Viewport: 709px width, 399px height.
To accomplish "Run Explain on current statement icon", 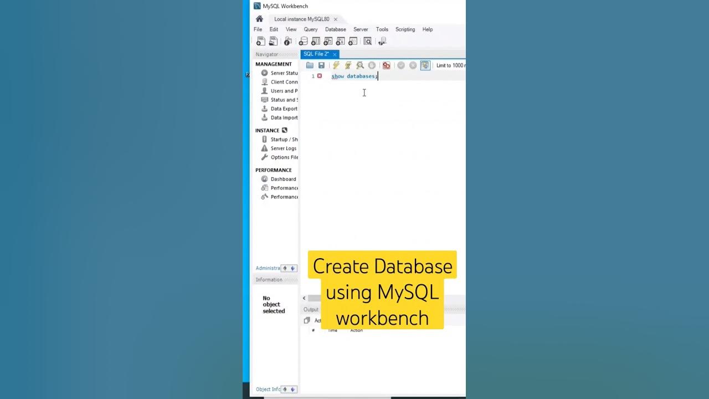I will pos(360,65).
